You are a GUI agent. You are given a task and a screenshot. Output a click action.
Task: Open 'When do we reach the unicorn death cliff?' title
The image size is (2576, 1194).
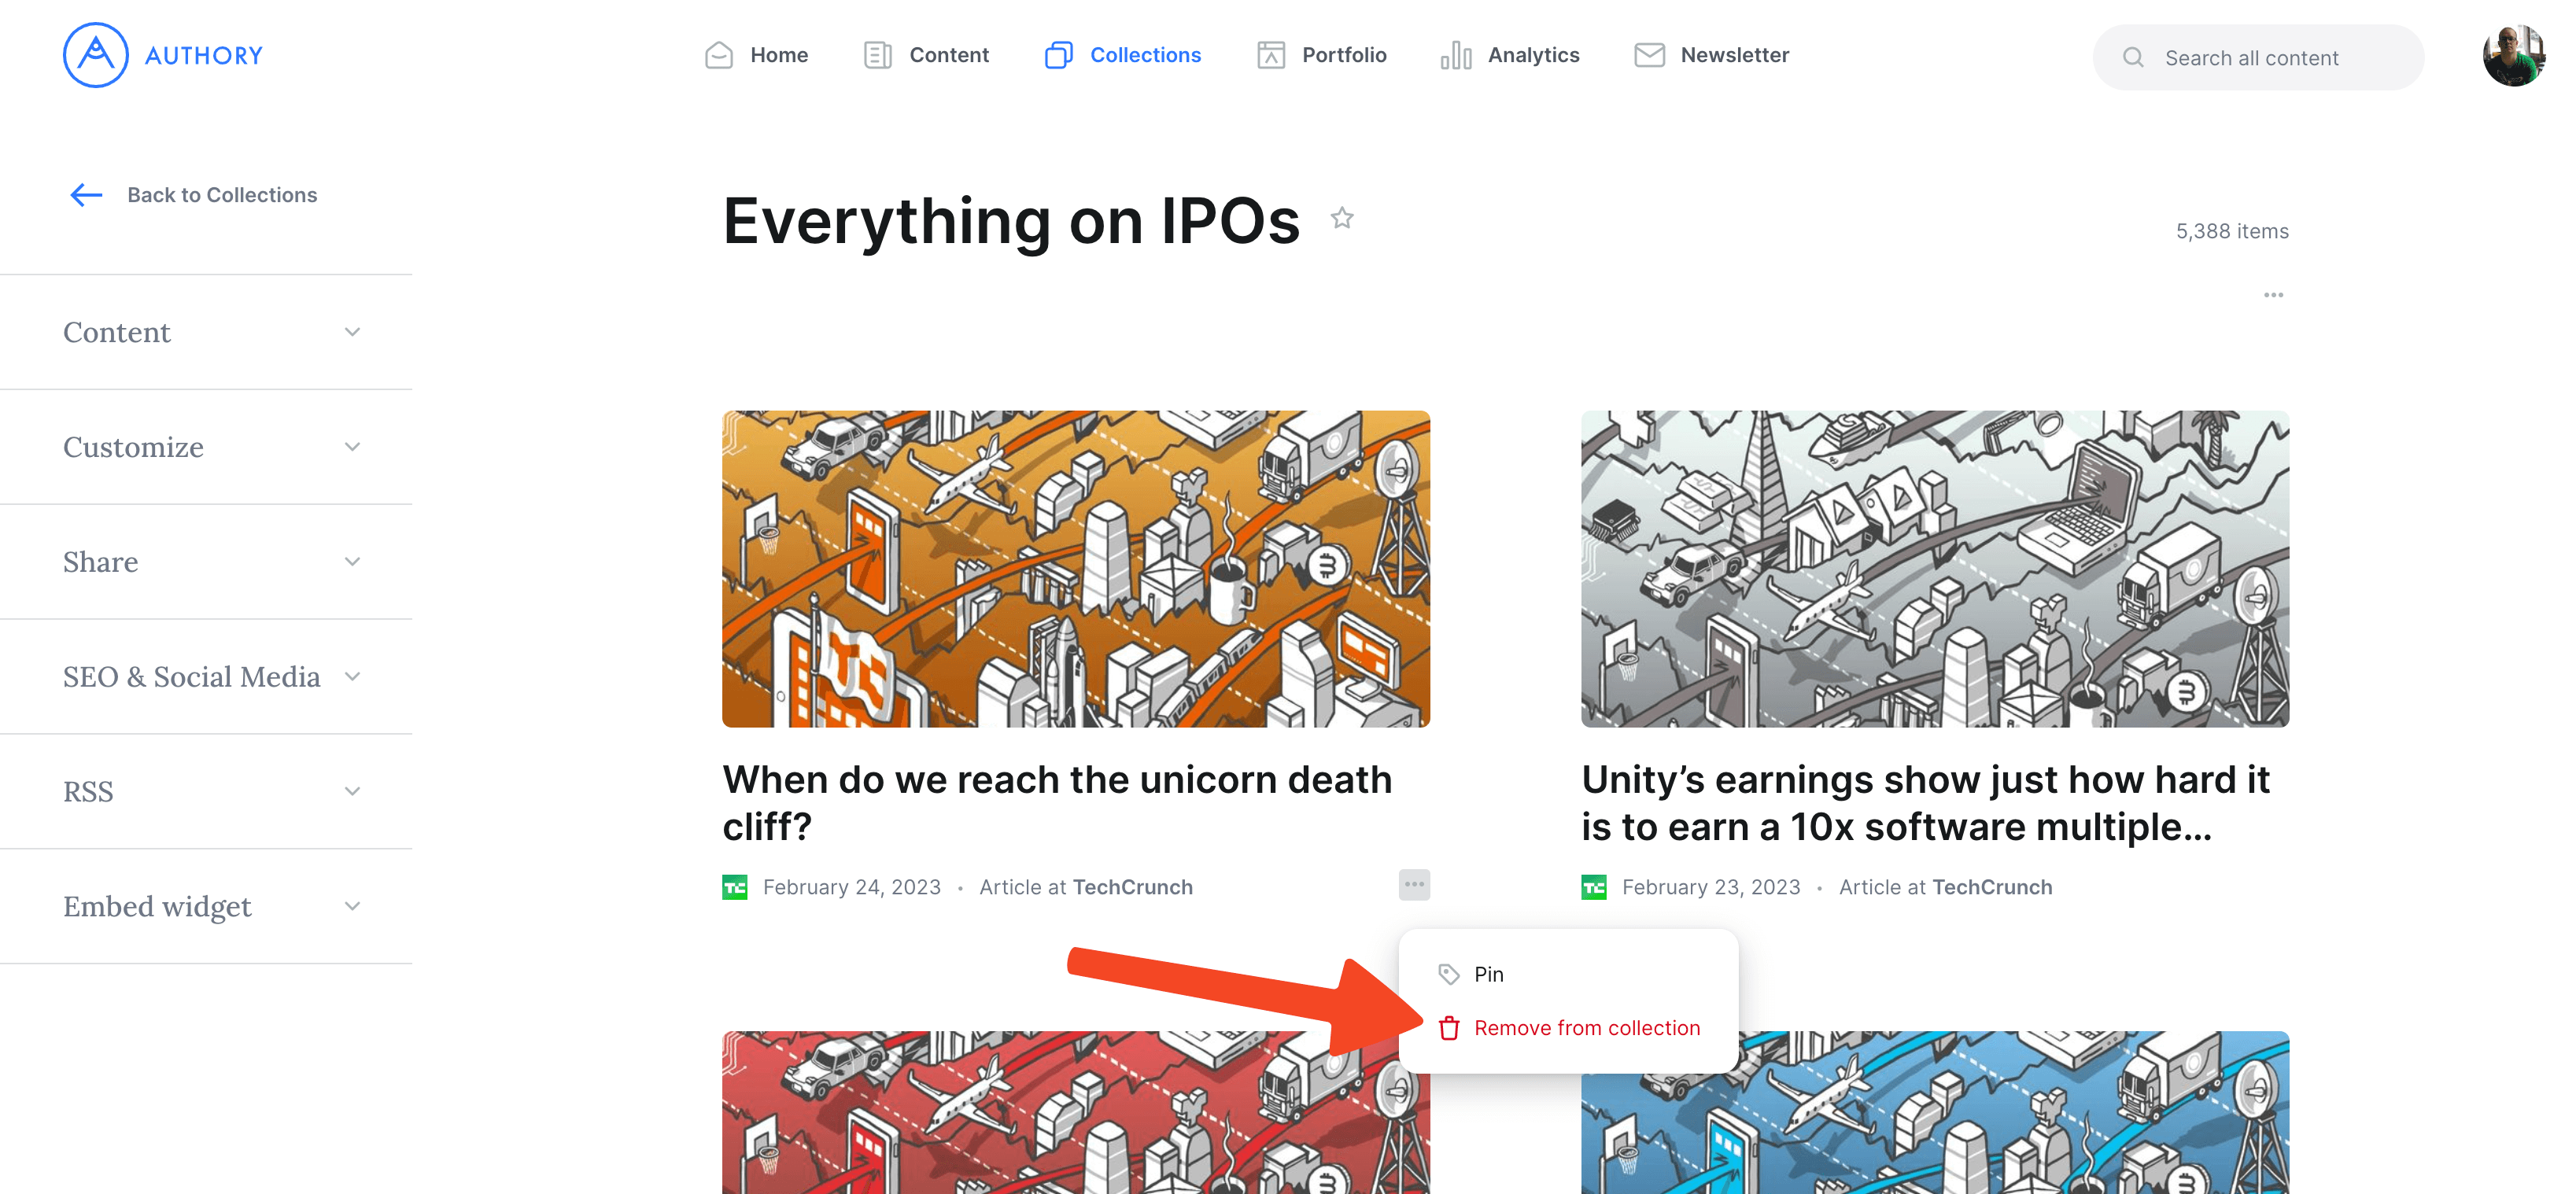tap(1057, 803)
